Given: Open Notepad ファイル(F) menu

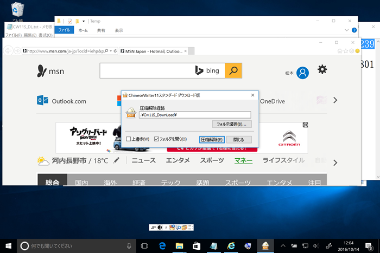Looking at the screenshot, I should (x=14, y=35).
